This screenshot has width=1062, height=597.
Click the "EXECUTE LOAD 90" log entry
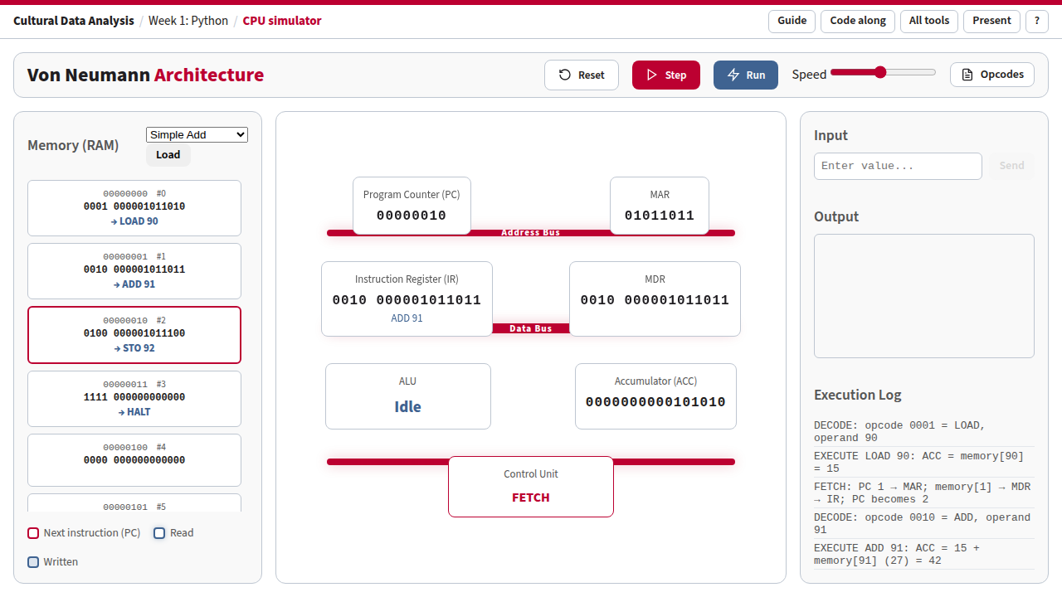(924, 462)
